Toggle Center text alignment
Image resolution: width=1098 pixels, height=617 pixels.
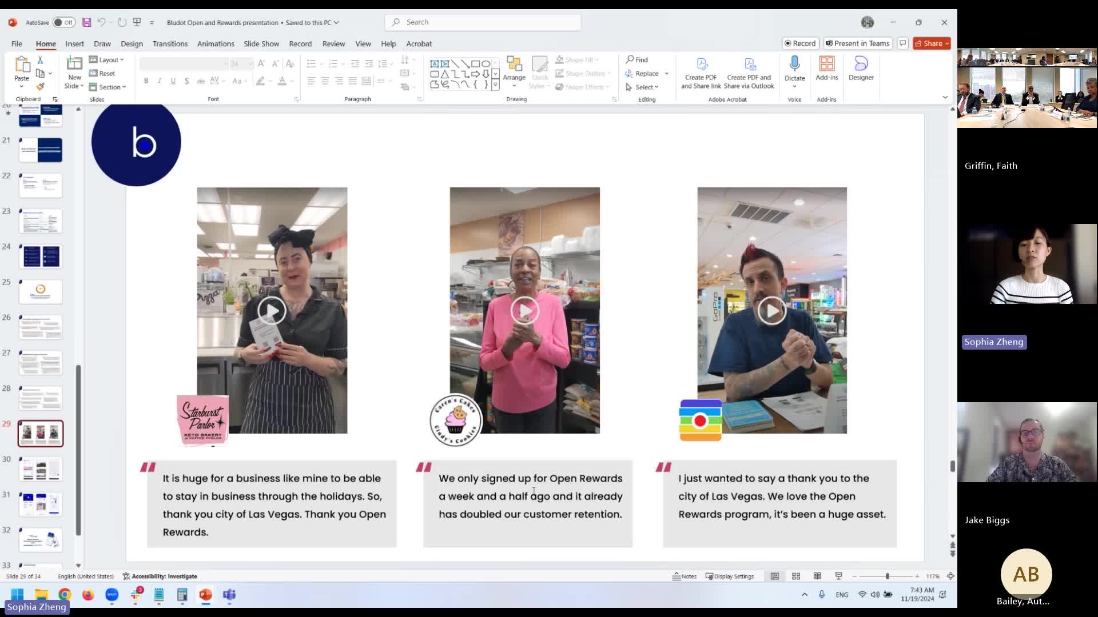325,81
